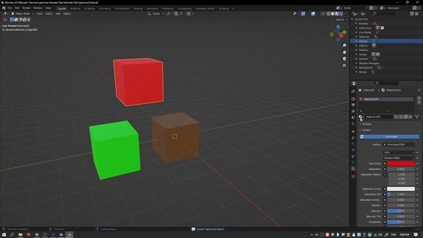Click the Z axis gizmo circle
This screenshot has width=423, height=238.
(x=338, y=26)
